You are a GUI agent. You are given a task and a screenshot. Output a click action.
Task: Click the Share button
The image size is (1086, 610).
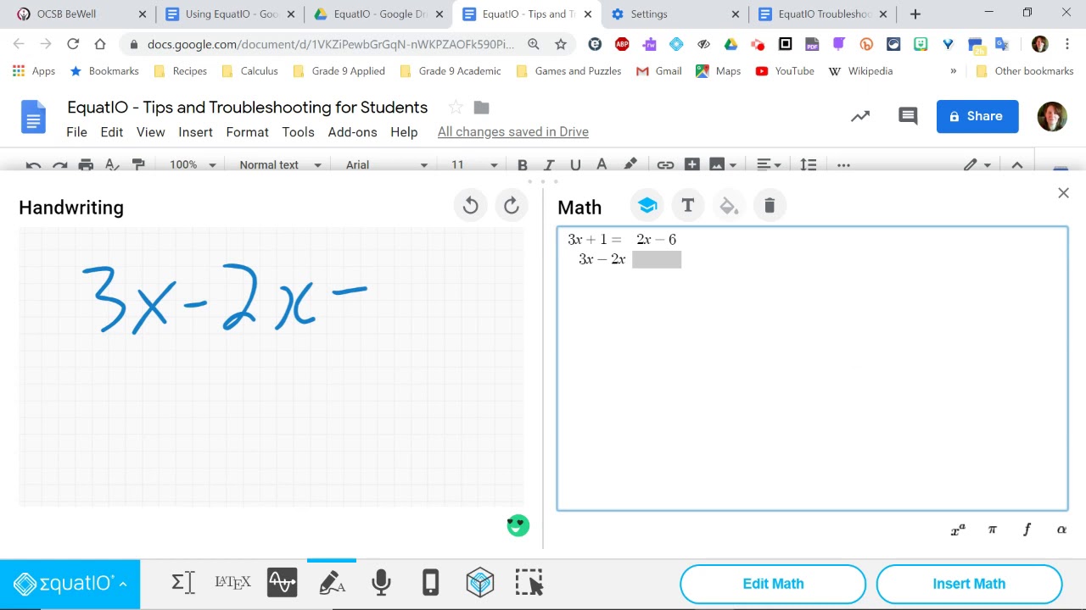[x=977, y=116]
